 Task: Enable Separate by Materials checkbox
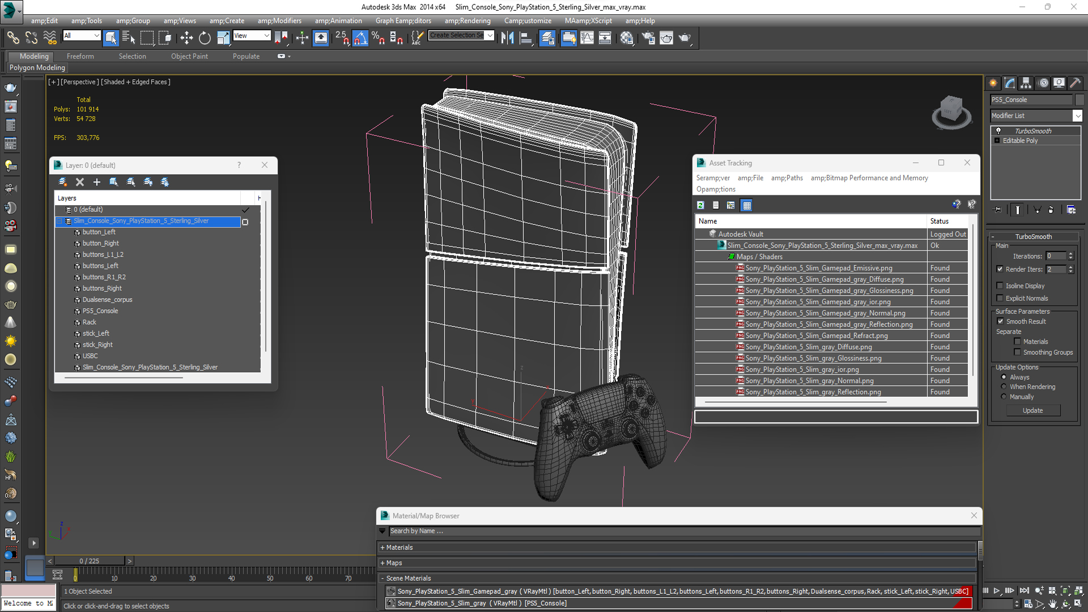(1018, 341)
